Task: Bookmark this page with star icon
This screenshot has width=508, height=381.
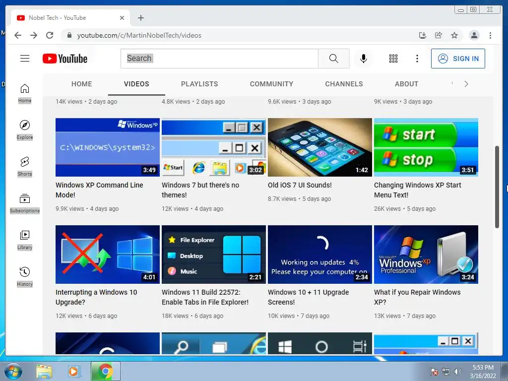Action: pyautogui.click(x=454, y=35)
